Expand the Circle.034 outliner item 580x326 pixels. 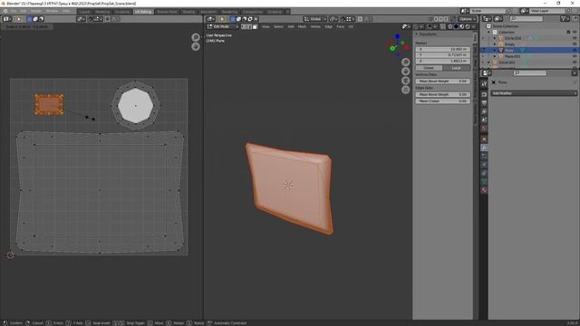click(495, 38)
